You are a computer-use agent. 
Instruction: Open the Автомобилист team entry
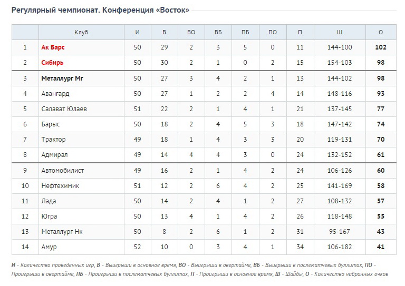(x=63, y=171)
